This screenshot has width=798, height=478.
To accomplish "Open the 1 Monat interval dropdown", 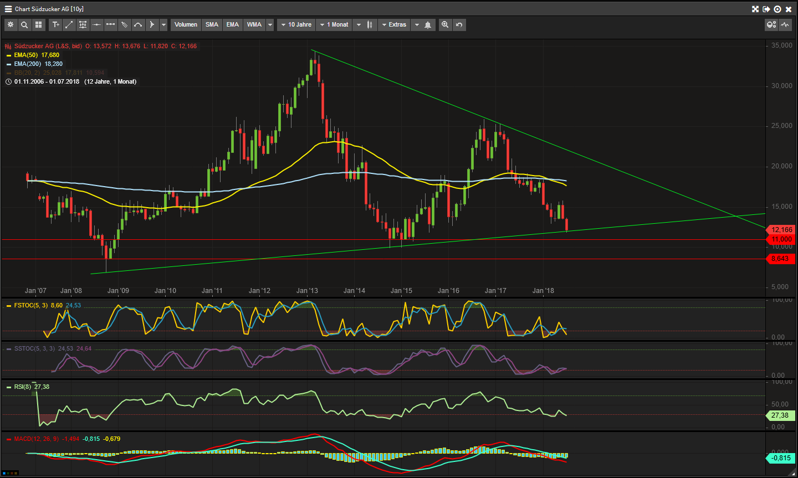I will click(334, 25).
